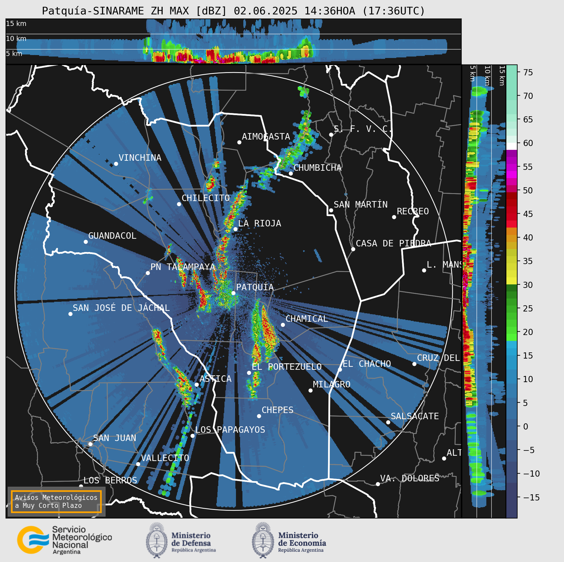564x562 pixels.
Task: Click the Servicio Meteorológico Nacional logo
Action: pyautogui.click(x=65, y=540)
